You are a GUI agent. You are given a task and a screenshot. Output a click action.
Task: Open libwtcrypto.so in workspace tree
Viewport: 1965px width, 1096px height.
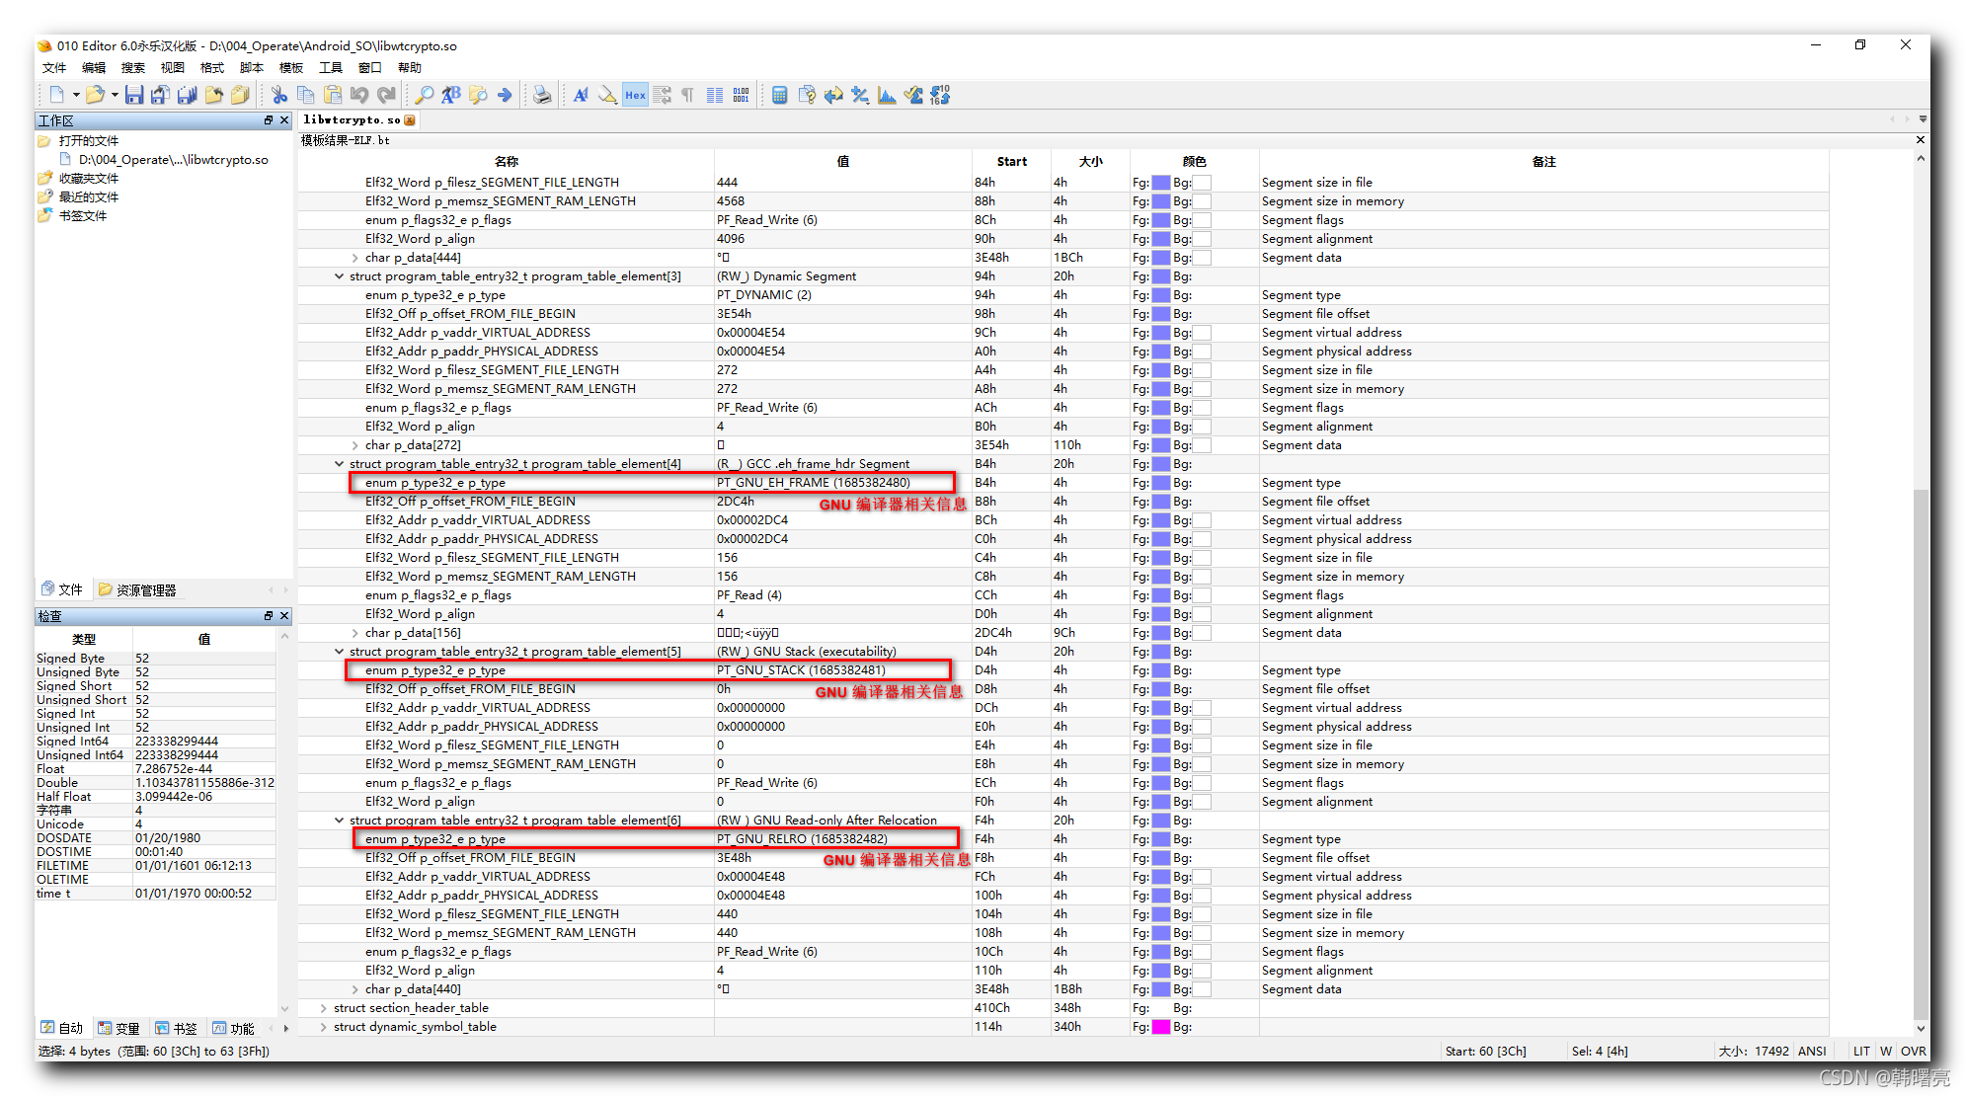[x=173, y=160]
